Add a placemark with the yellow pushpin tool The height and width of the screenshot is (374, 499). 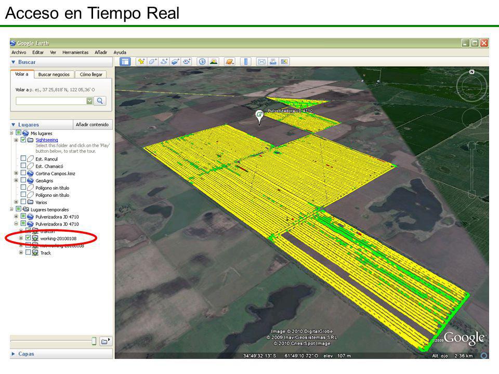tap(141, 62)
